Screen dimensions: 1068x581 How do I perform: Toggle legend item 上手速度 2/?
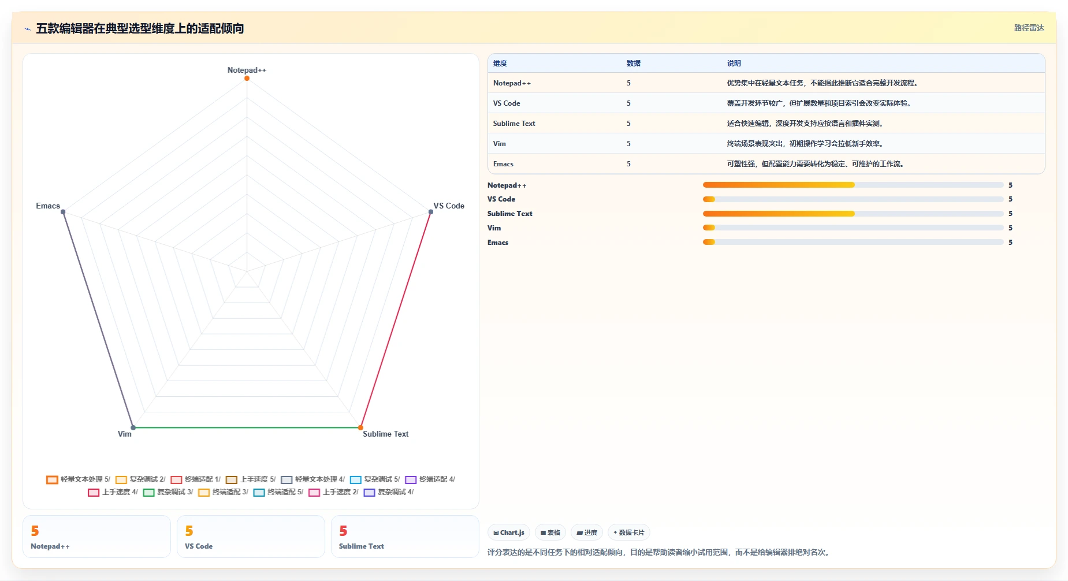[x=333, y=492]
